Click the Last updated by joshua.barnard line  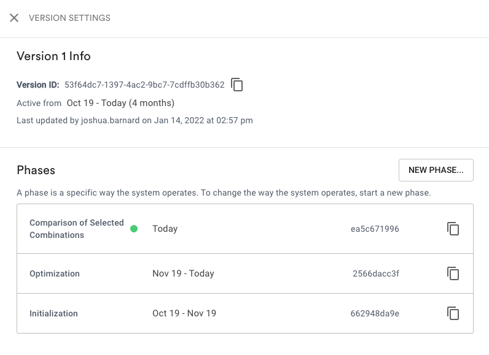tap(135, 120)
